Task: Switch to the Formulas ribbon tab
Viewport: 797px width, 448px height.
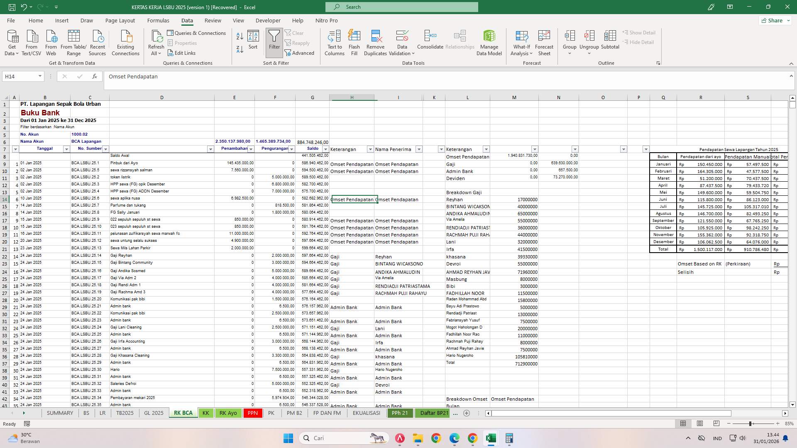Action: (x=158, y=20)
